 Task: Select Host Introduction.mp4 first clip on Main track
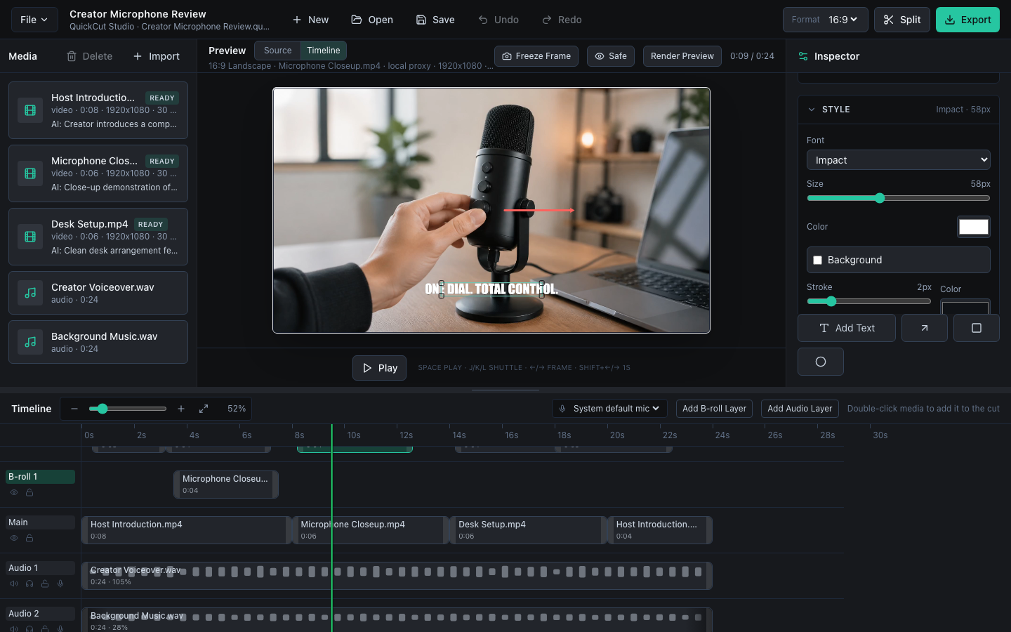click(x=187, y=530)
